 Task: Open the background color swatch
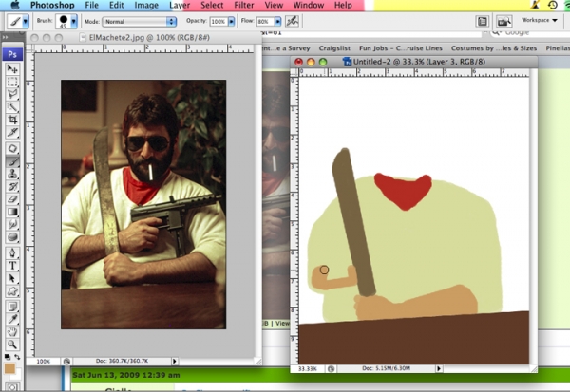click(x=18, y=374)
